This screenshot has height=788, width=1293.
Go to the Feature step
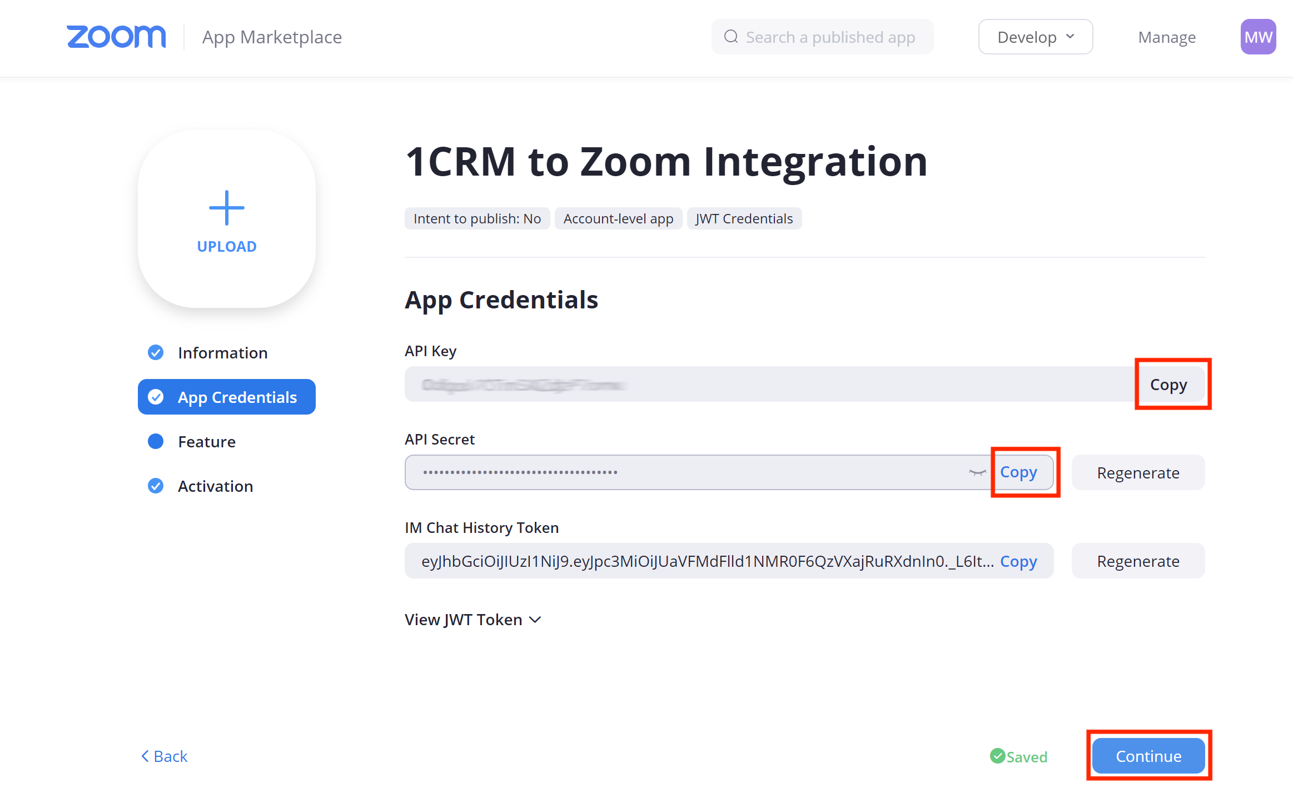click(x=207, y=441)
